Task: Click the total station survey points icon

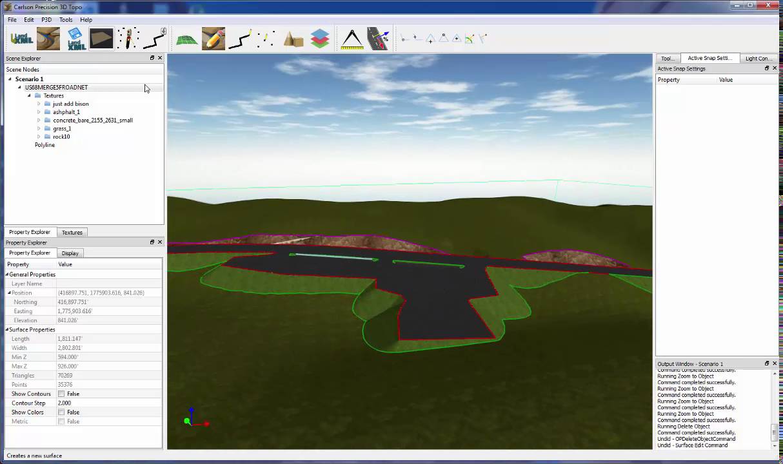Action: coord(128,39)
